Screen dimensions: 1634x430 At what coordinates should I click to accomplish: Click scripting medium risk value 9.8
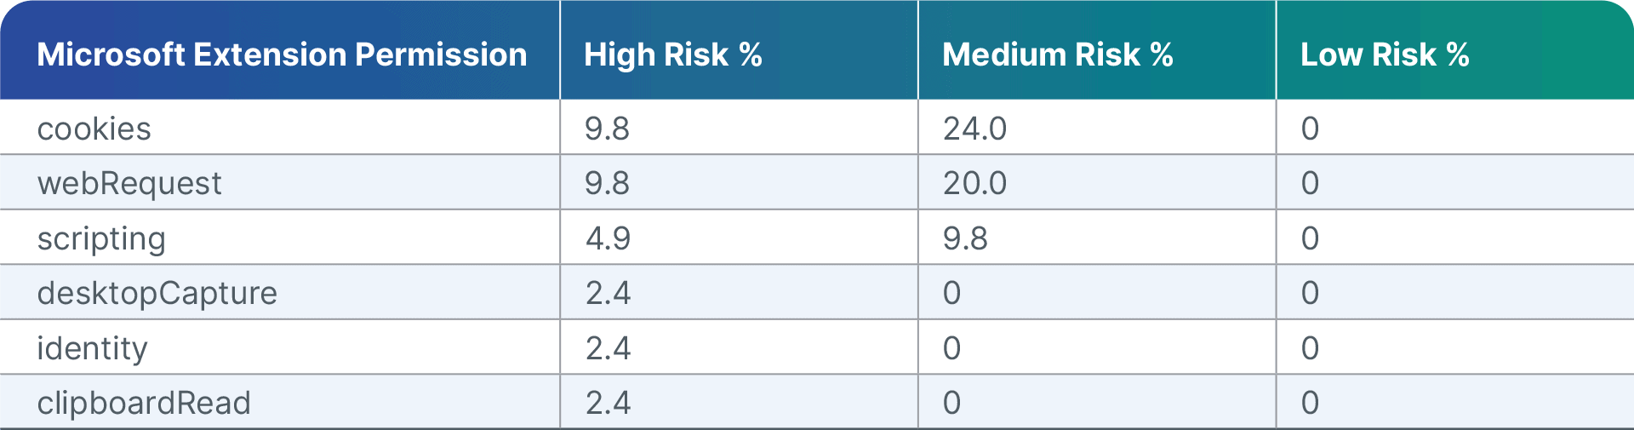(965, 238)
